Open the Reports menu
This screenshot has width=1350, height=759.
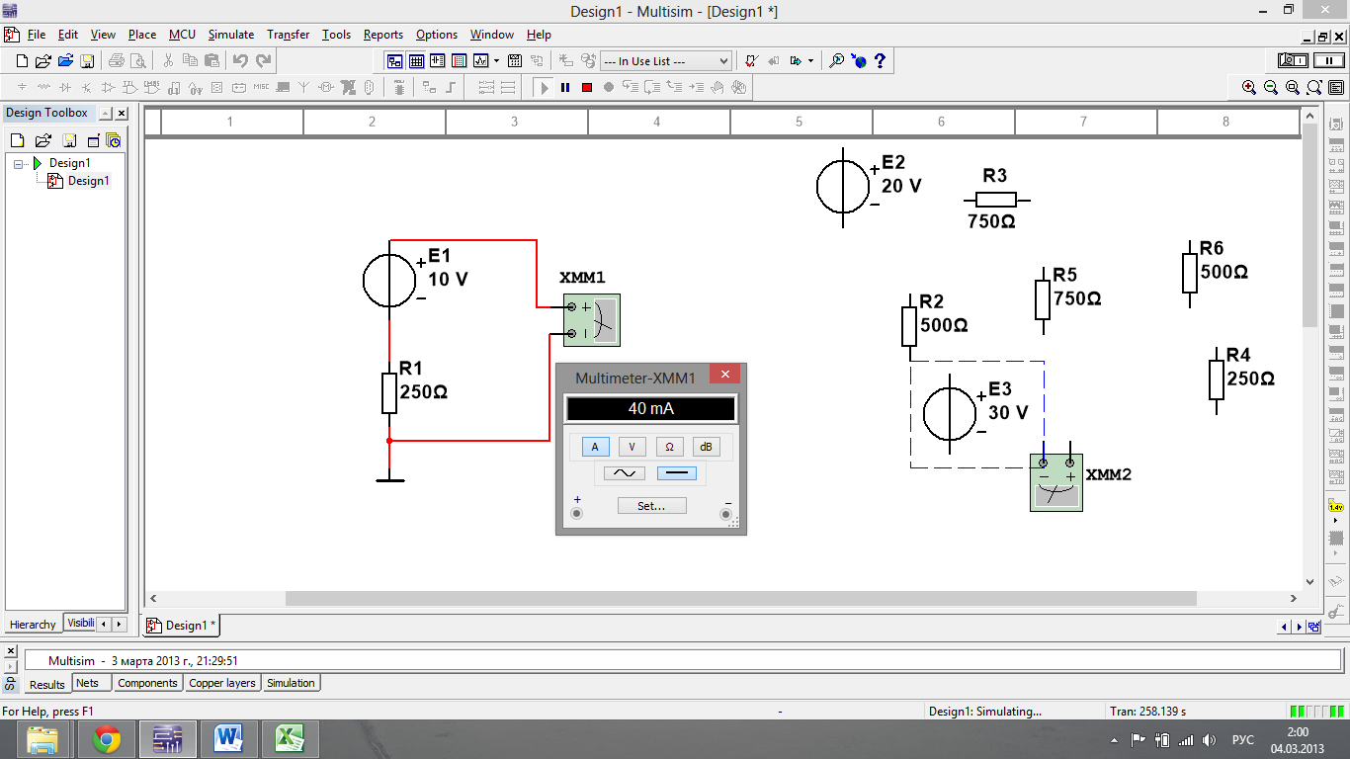tap(383, 35)
